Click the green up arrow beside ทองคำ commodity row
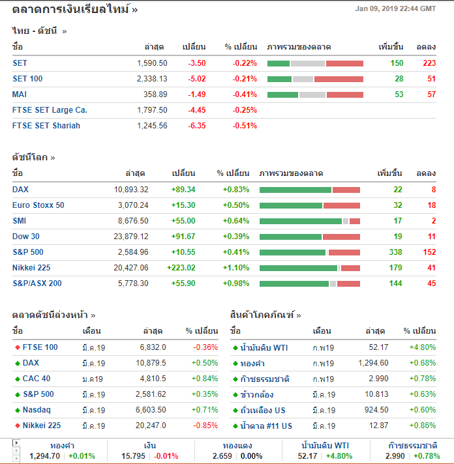The width and height of the screenshot is (454, 464). pyautogui.click(x=235, y=364)
